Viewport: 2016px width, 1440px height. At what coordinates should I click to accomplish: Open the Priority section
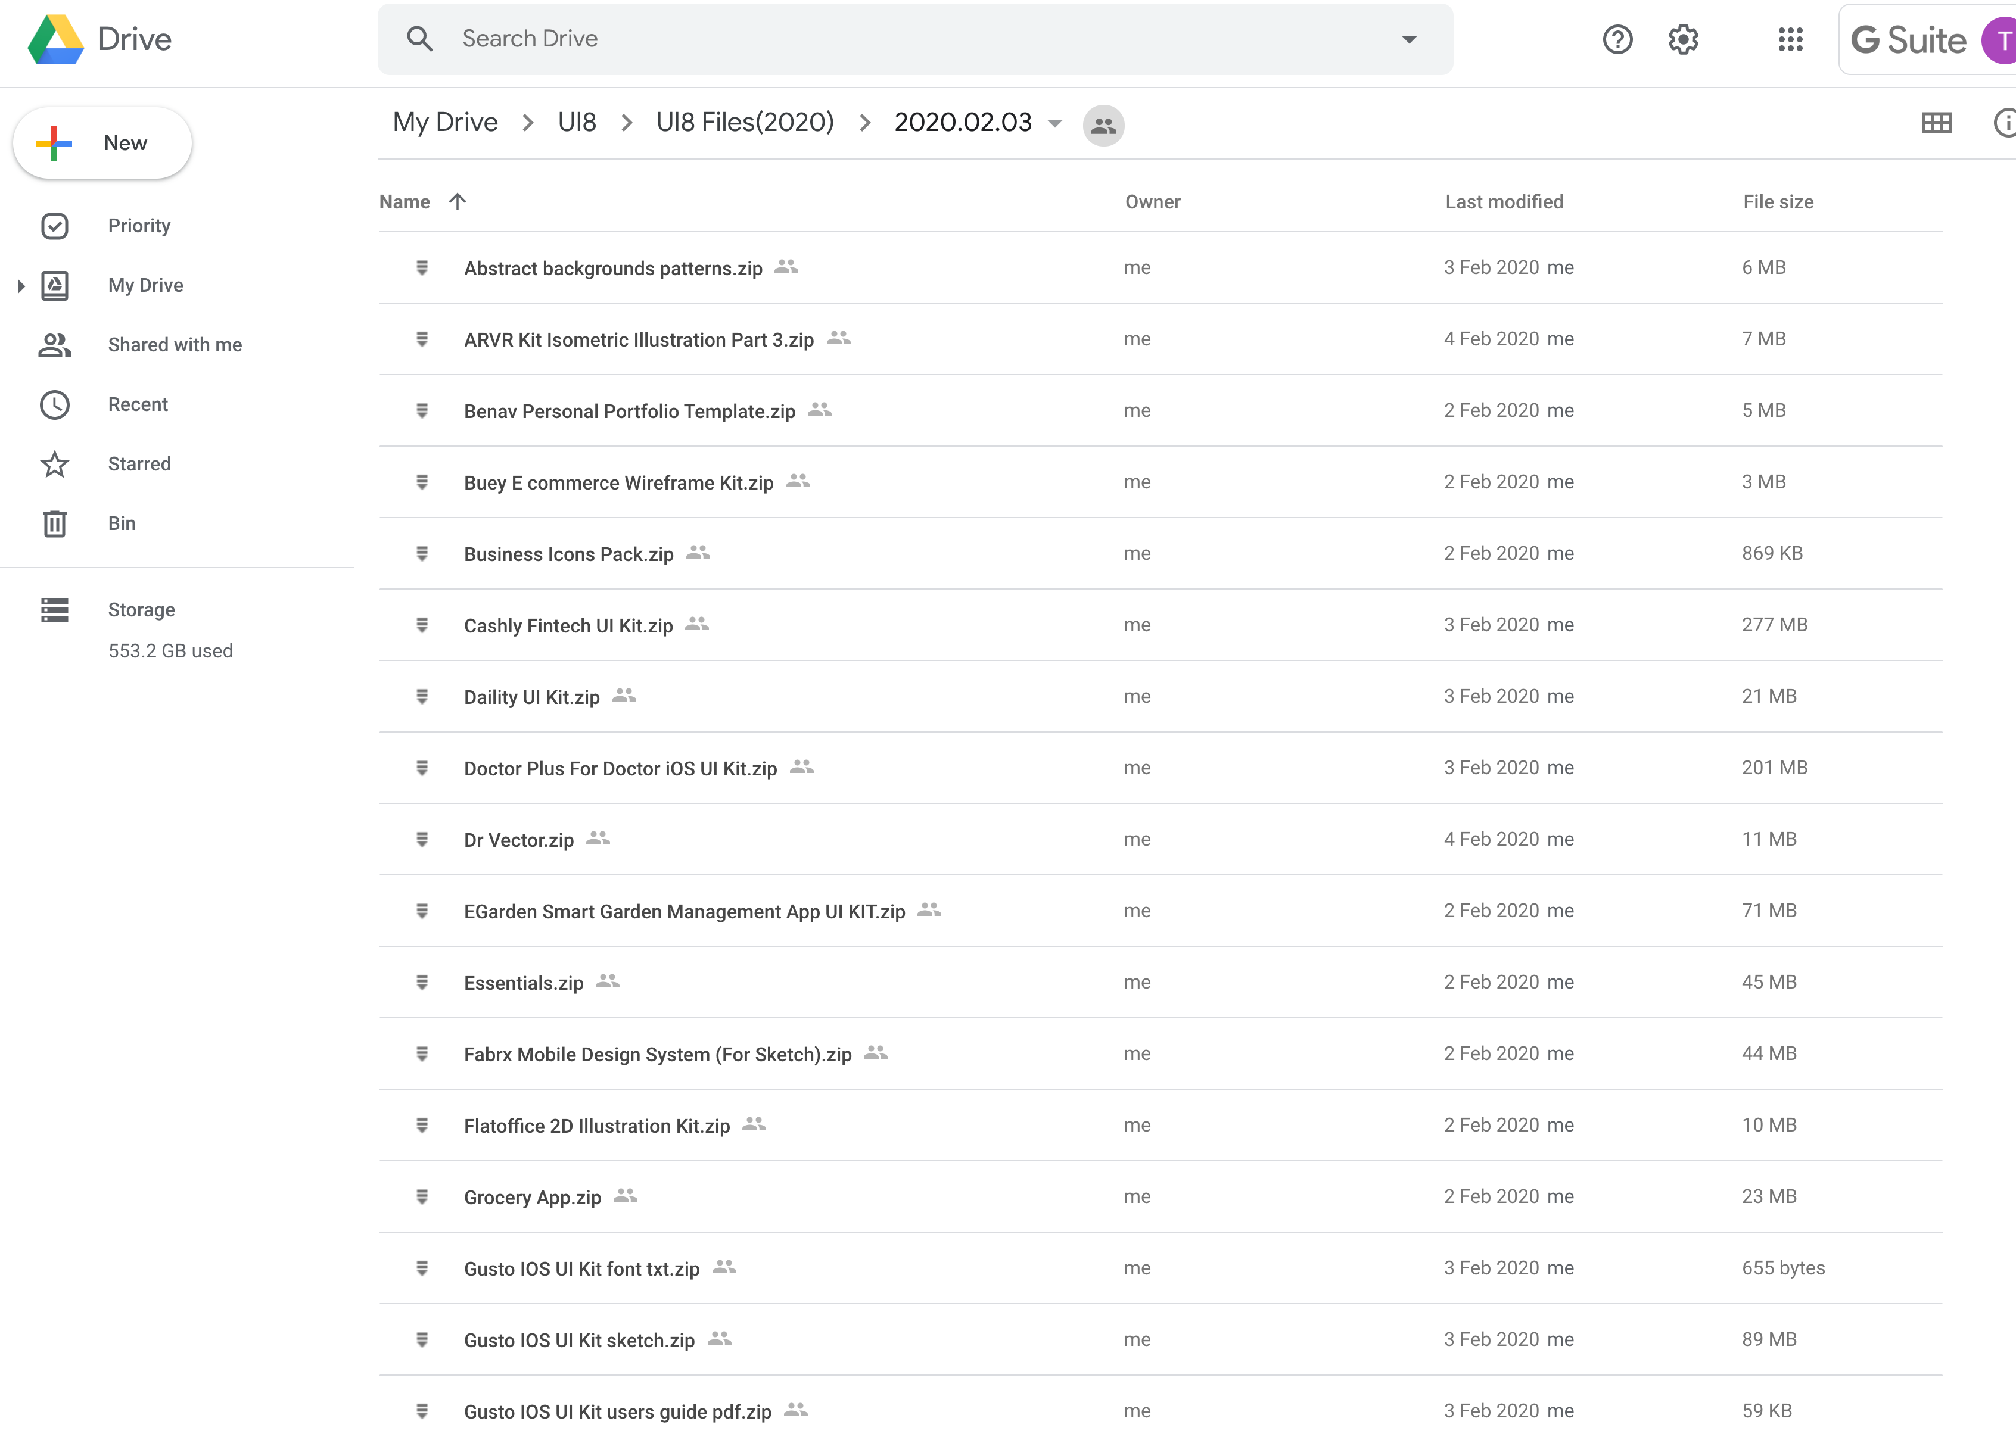(x=139, y=225)
